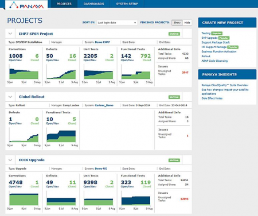Click the Active badge on EHP7 SPS4 Project

[174, 34]
